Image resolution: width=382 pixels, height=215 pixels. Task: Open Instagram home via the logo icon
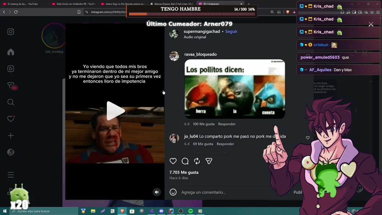coord(11,32)
